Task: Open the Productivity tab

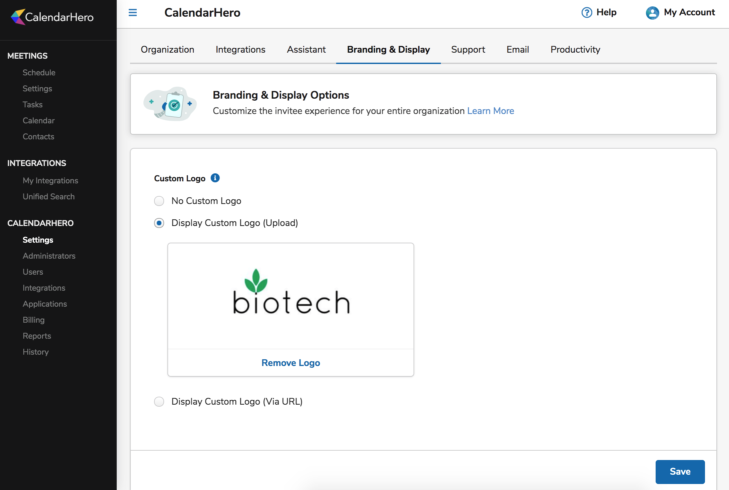Action: click(x=575, y=49)
